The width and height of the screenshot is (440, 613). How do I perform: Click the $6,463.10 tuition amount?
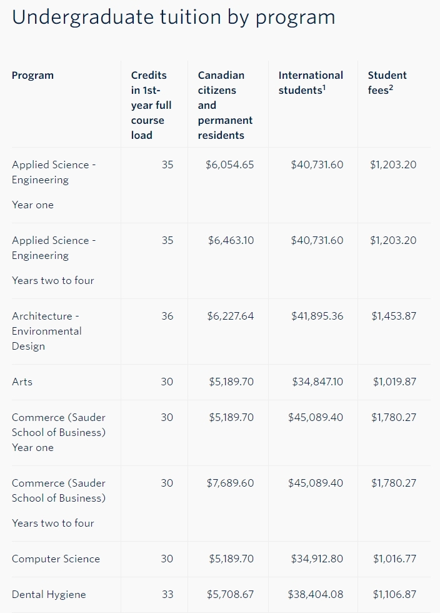[x=231, y=240]
